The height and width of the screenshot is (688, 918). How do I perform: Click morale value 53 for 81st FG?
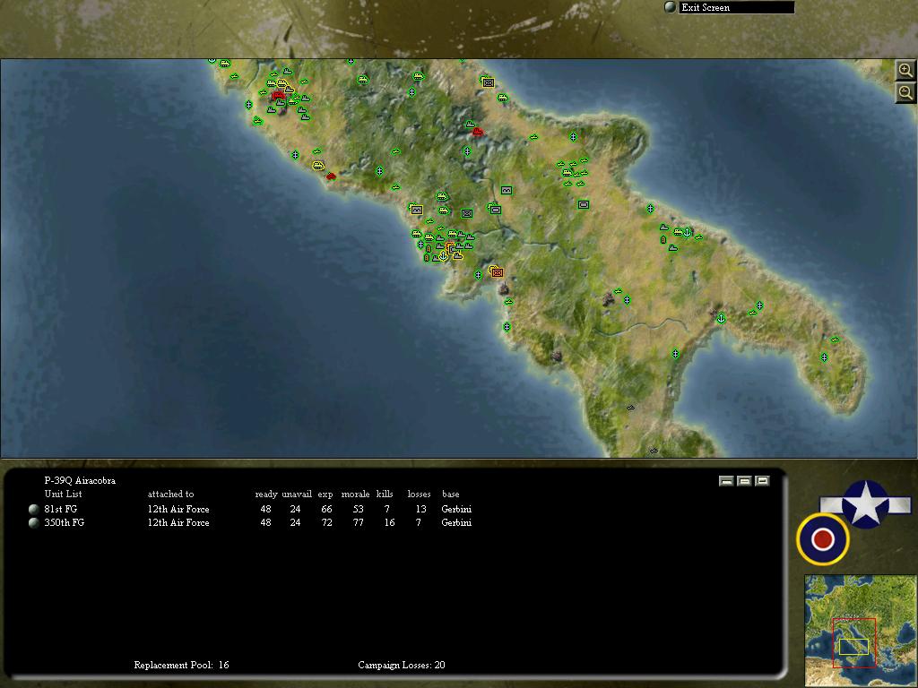click(x=359, y=509)
